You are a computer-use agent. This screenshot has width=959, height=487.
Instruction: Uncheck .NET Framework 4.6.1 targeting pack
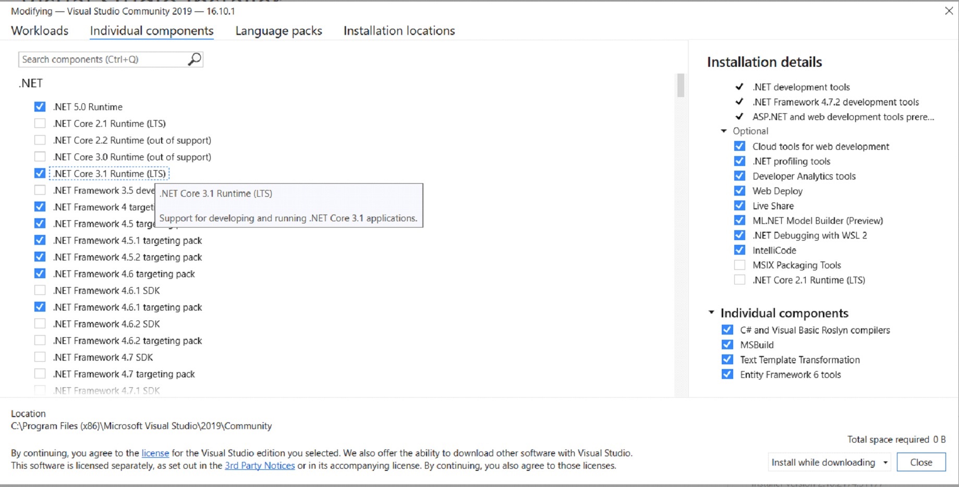[40, 307]
